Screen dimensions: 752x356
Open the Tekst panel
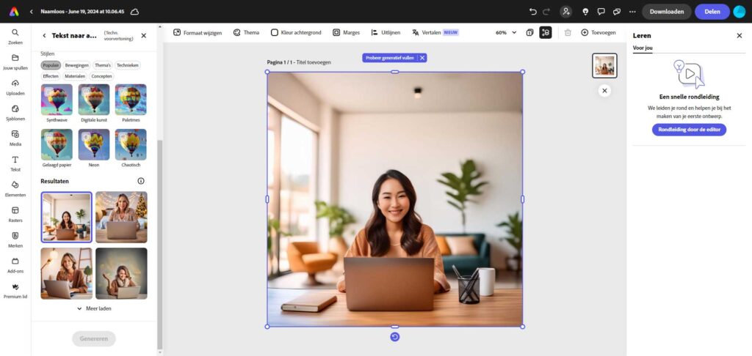(15, 163)
